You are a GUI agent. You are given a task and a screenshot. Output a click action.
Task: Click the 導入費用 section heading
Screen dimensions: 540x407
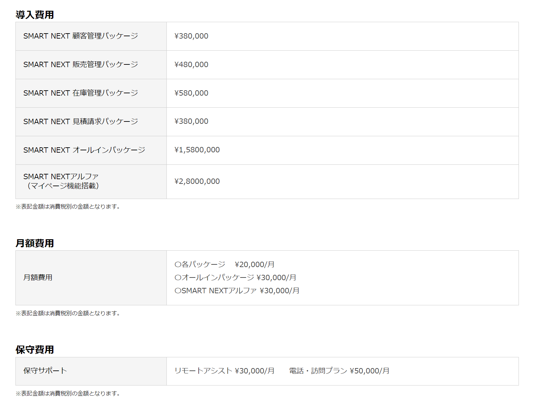[35, 15]
